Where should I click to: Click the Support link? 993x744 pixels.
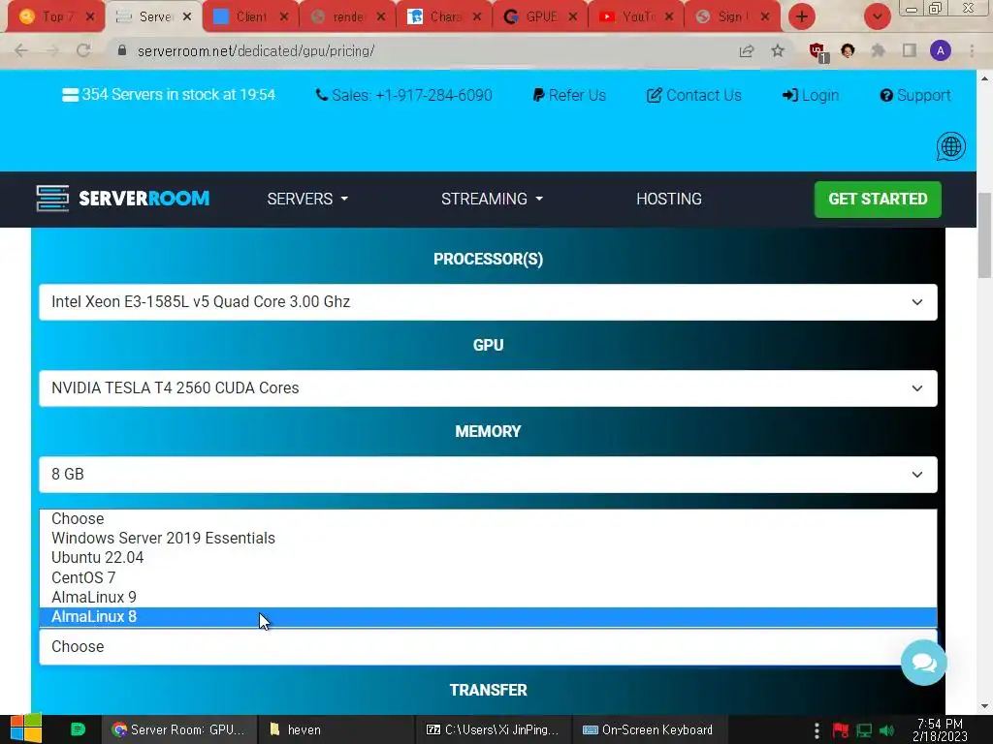[915, 95]
